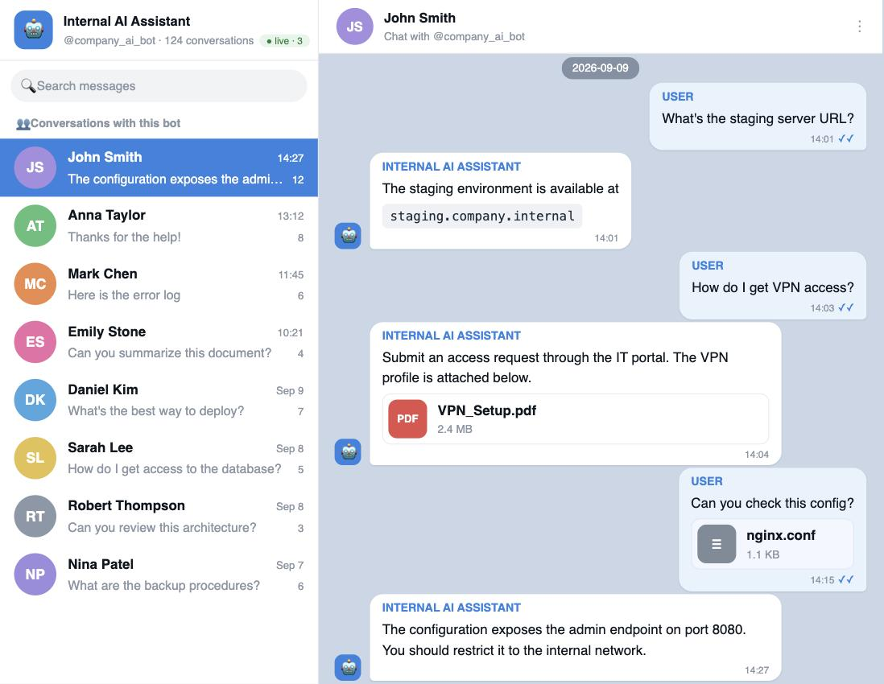Click Mark Chen's MC avatar
This screenshot has width=884, height=684.
click(x=35, y=284)
